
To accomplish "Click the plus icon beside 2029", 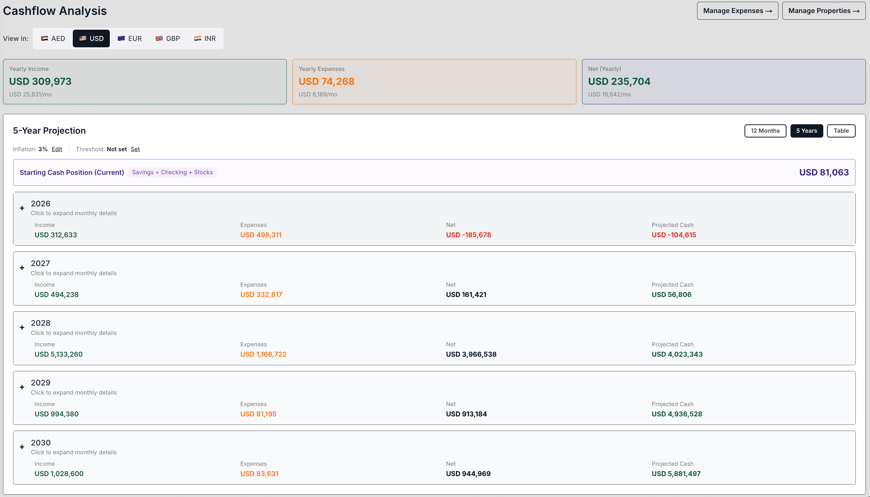I will pyautogui.click(x=22, y=387).
